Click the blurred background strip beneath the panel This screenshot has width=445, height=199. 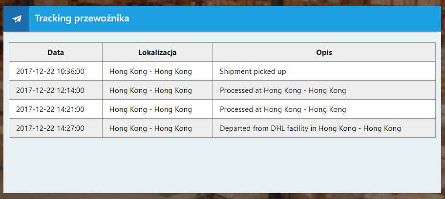coord(222,196)
